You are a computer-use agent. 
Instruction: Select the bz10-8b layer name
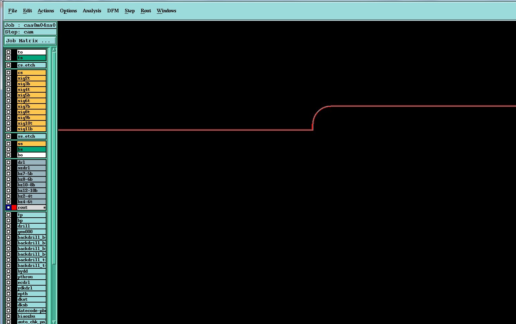click(x=32, y=185)
